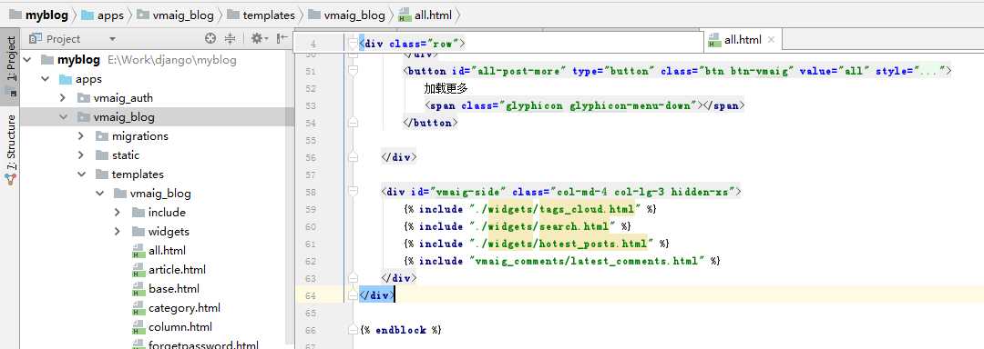Click the vmaig-side div tag on line 58
Viewport: 984px width, 349px height.
[561, 192]
